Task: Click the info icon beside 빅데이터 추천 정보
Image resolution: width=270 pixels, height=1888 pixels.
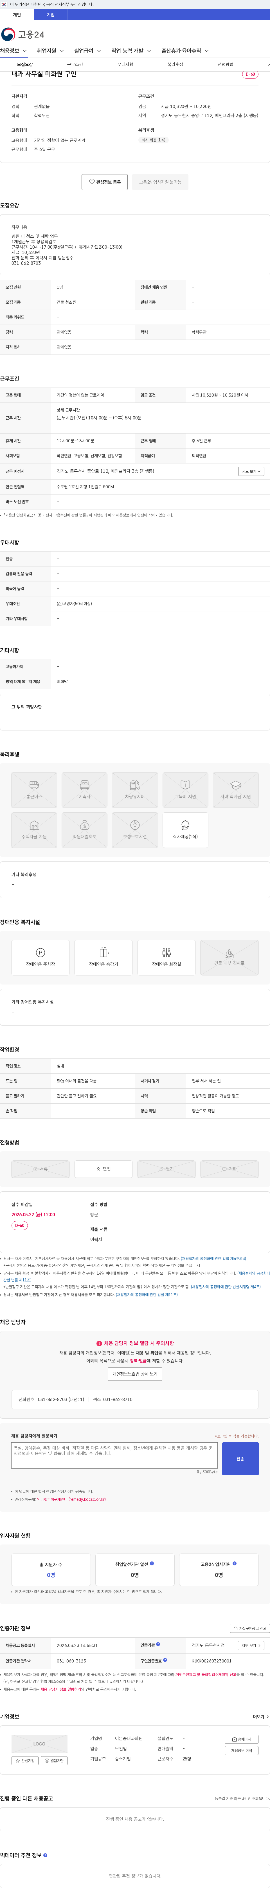Action: (45, 1855)
